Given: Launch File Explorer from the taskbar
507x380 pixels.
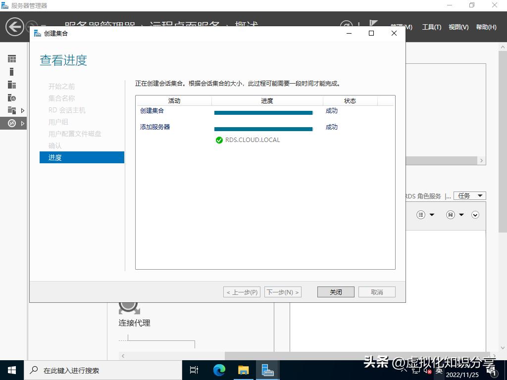Looking at the screenshot, I should (x=243, y=370).
